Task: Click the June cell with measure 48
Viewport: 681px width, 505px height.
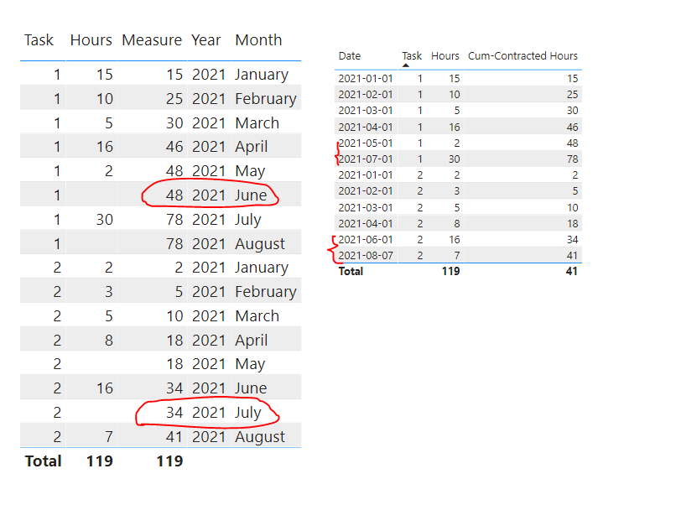Action: pos(251,195)
